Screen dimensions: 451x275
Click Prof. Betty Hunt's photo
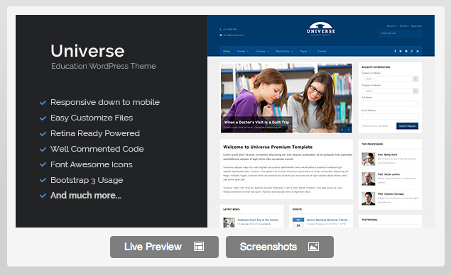click(369, 159)
